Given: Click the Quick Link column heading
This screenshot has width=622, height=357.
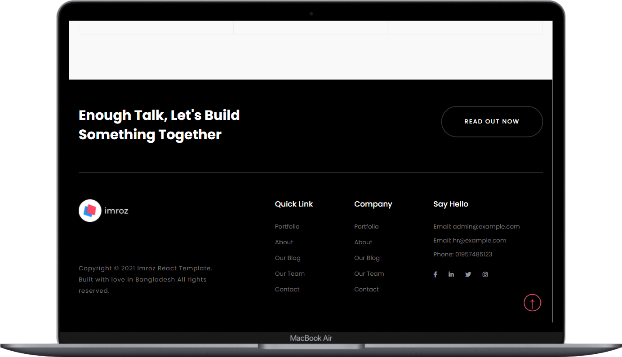Looking at the screenshot, I should [294, 204].
